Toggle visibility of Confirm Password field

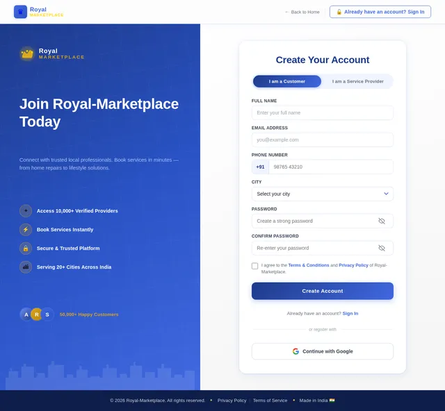(x=381, y=248)
